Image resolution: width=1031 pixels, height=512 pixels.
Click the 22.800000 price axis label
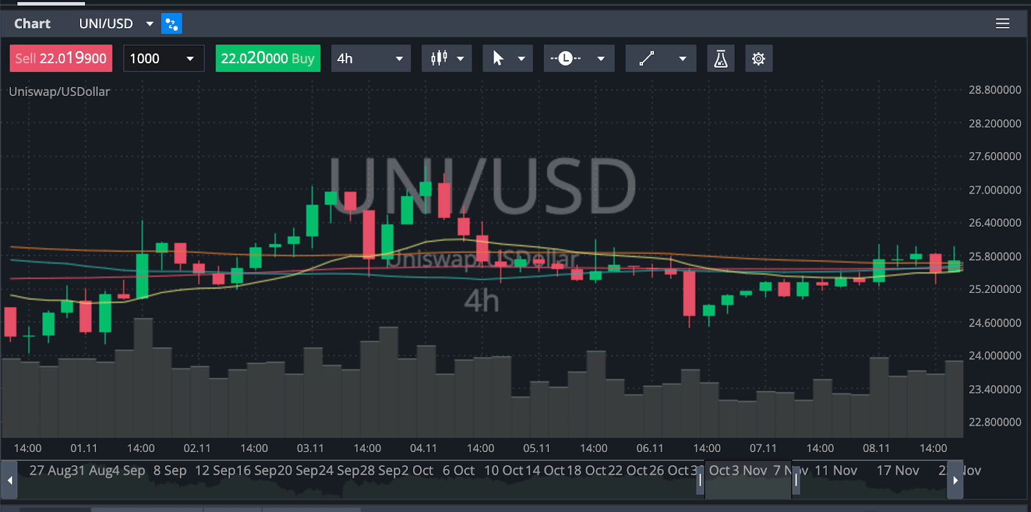click(995, 422)
